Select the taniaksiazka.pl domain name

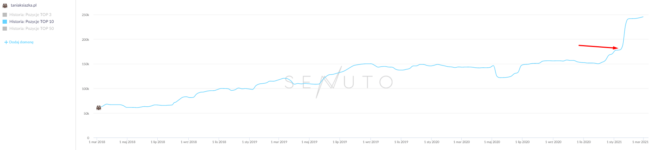point(24,5)
